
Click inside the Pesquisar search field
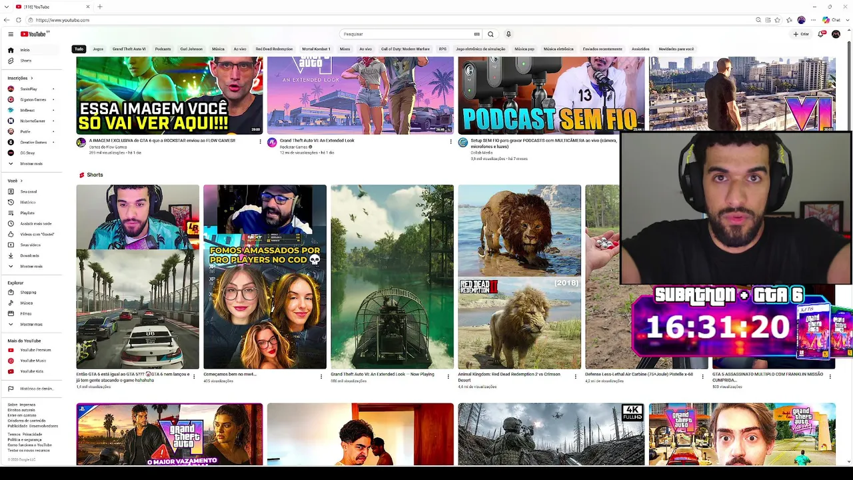coord(408,34)
